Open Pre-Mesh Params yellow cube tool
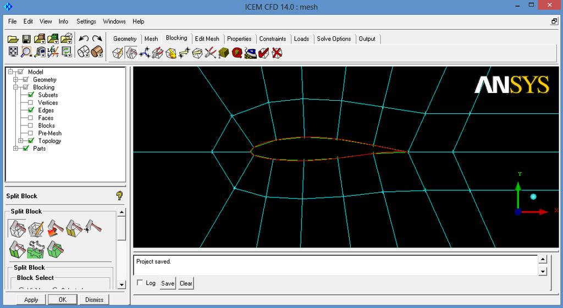The image size is (563, 308). tap(224, 53)
